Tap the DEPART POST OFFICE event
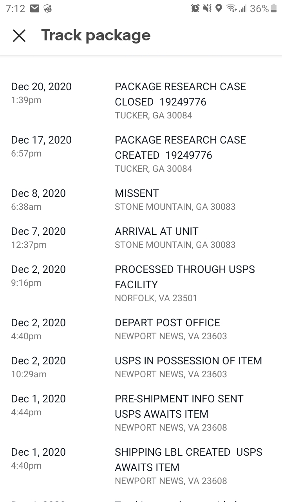Viewport: 282px width, 502px height. point(167,323)
